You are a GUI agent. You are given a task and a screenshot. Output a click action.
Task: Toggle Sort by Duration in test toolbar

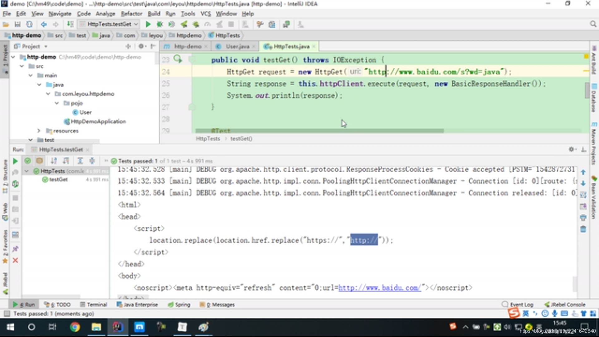pos(66,161)
